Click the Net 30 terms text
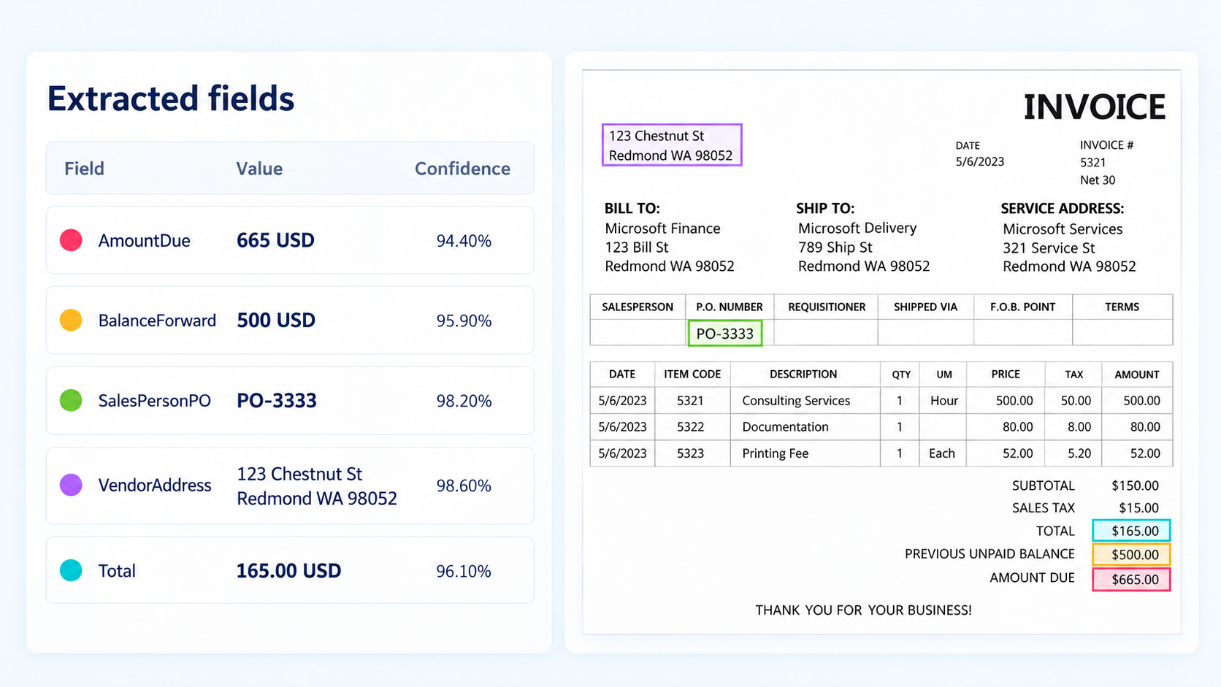This screenshot has width=1221, height=687. (x=1098, y=180)
